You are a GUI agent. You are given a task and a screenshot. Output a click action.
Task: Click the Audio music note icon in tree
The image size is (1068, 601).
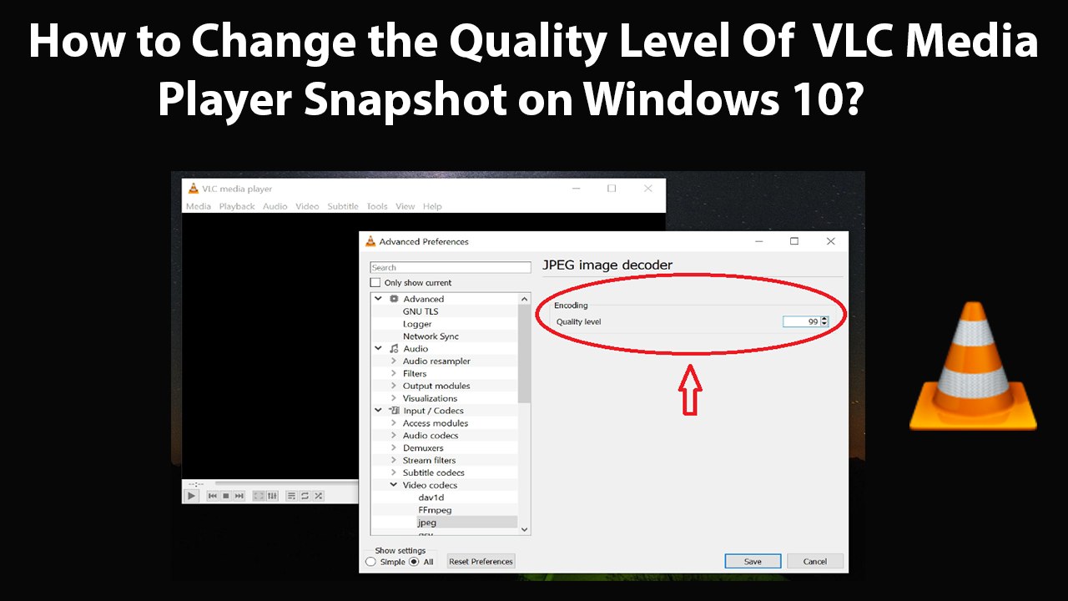395,349
